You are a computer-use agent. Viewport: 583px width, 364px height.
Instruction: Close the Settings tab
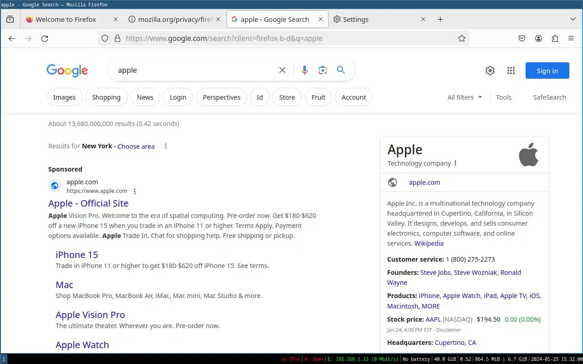pos(423,20)
